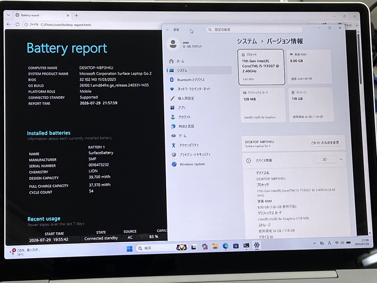Click the 39,700 mWh design capacity value

pyautogui.click(x=100, y=177)
